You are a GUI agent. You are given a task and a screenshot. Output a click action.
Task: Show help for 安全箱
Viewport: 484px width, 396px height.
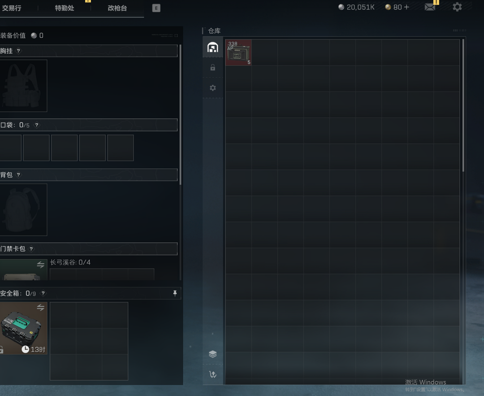(x=43, y=293)
